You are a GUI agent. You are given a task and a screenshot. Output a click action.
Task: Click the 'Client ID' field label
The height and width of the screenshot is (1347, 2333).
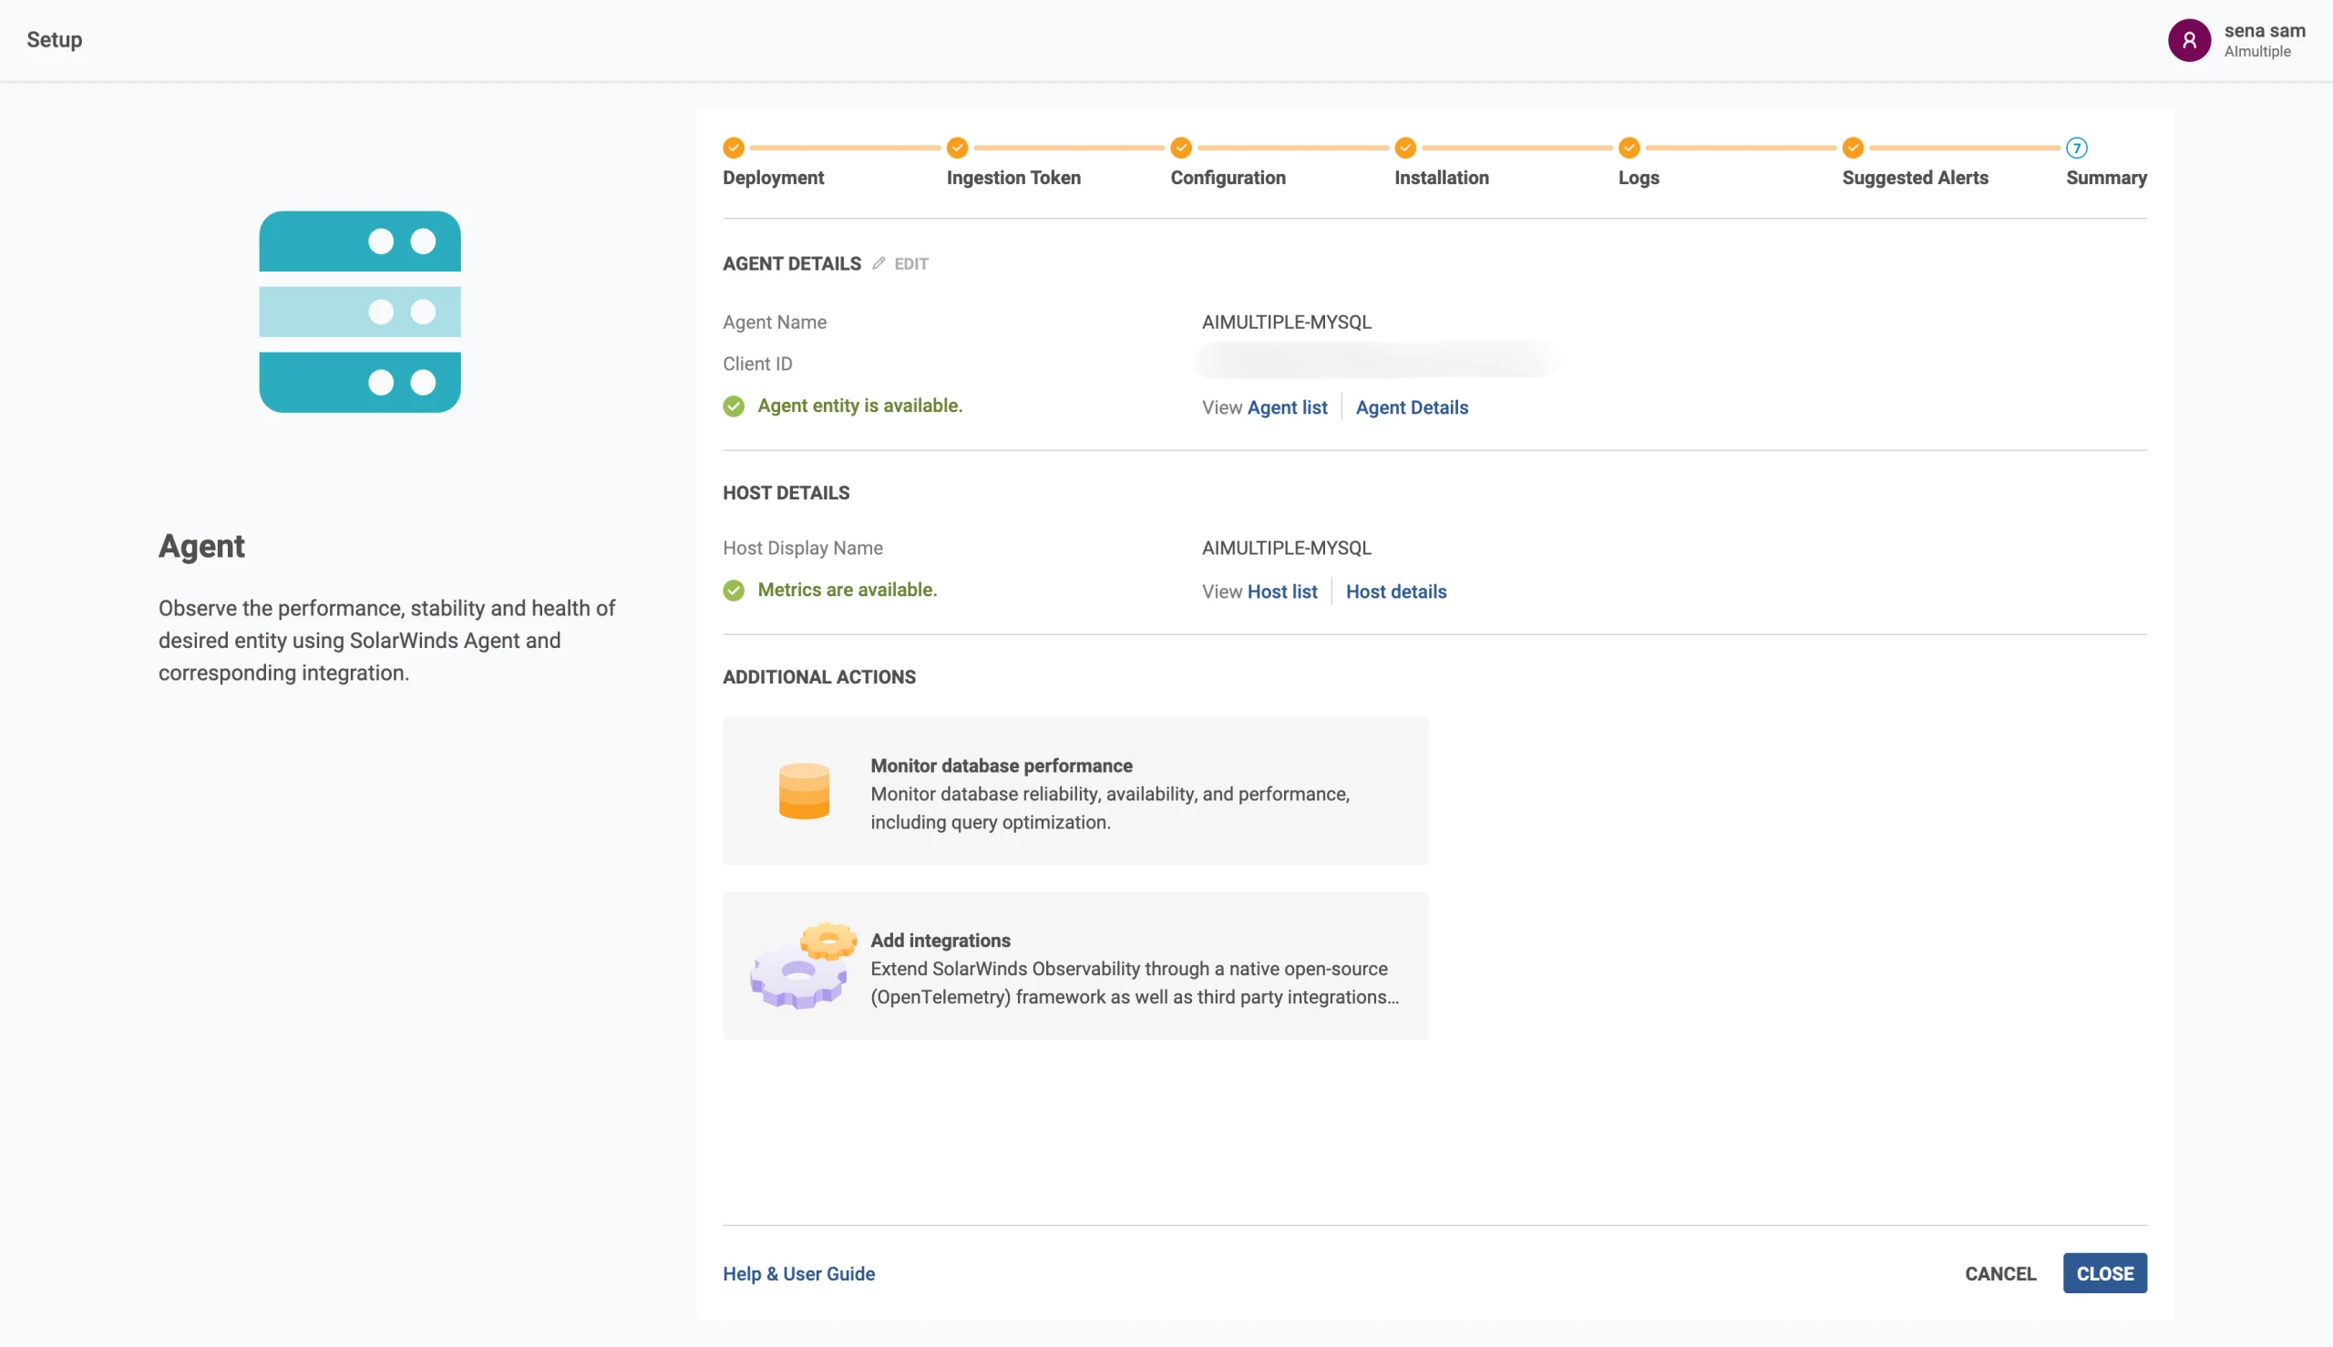click(757, 364)
